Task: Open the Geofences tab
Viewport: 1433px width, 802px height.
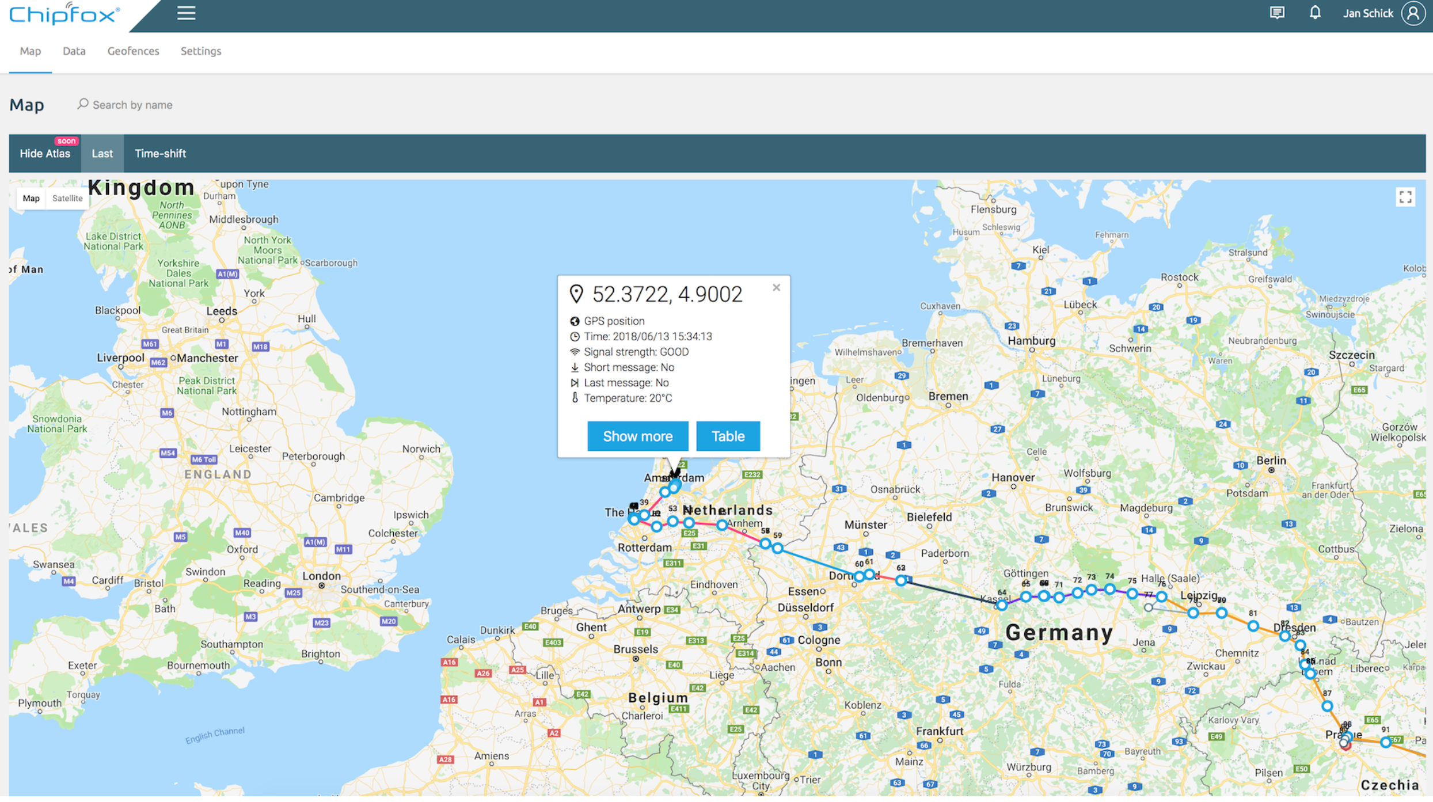Action: point(133,51)
